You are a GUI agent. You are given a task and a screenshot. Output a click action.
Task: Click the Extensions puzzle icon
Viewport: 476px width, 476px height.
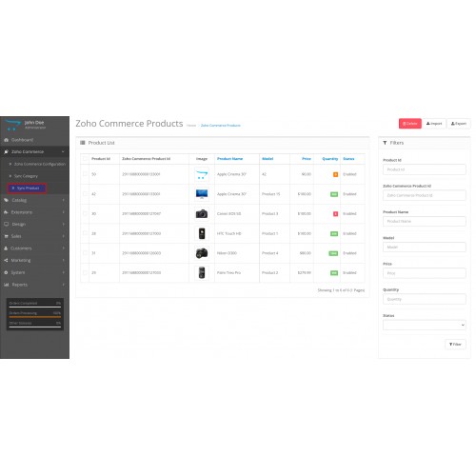click(6, 212)
